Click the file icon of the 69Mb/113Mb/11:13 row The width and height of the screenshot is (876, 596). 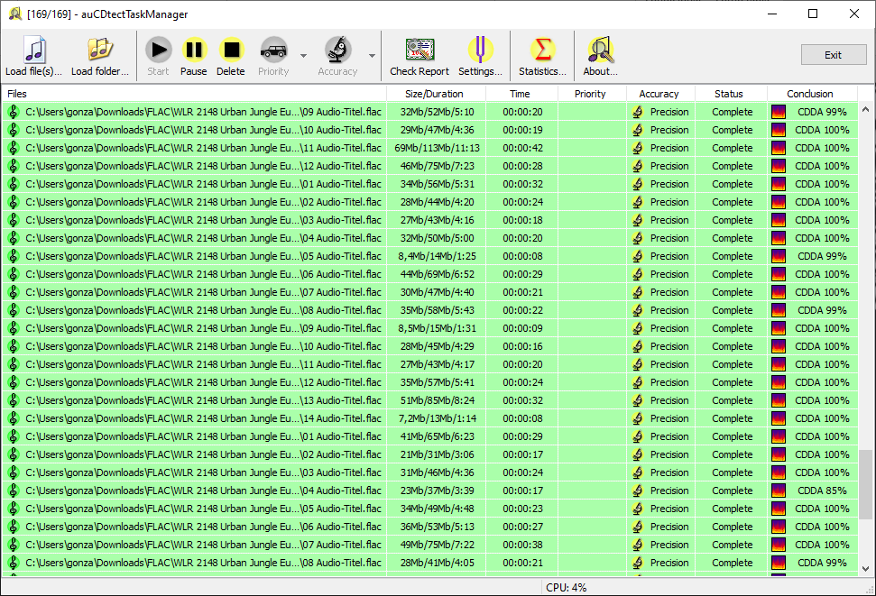[14, 148]
